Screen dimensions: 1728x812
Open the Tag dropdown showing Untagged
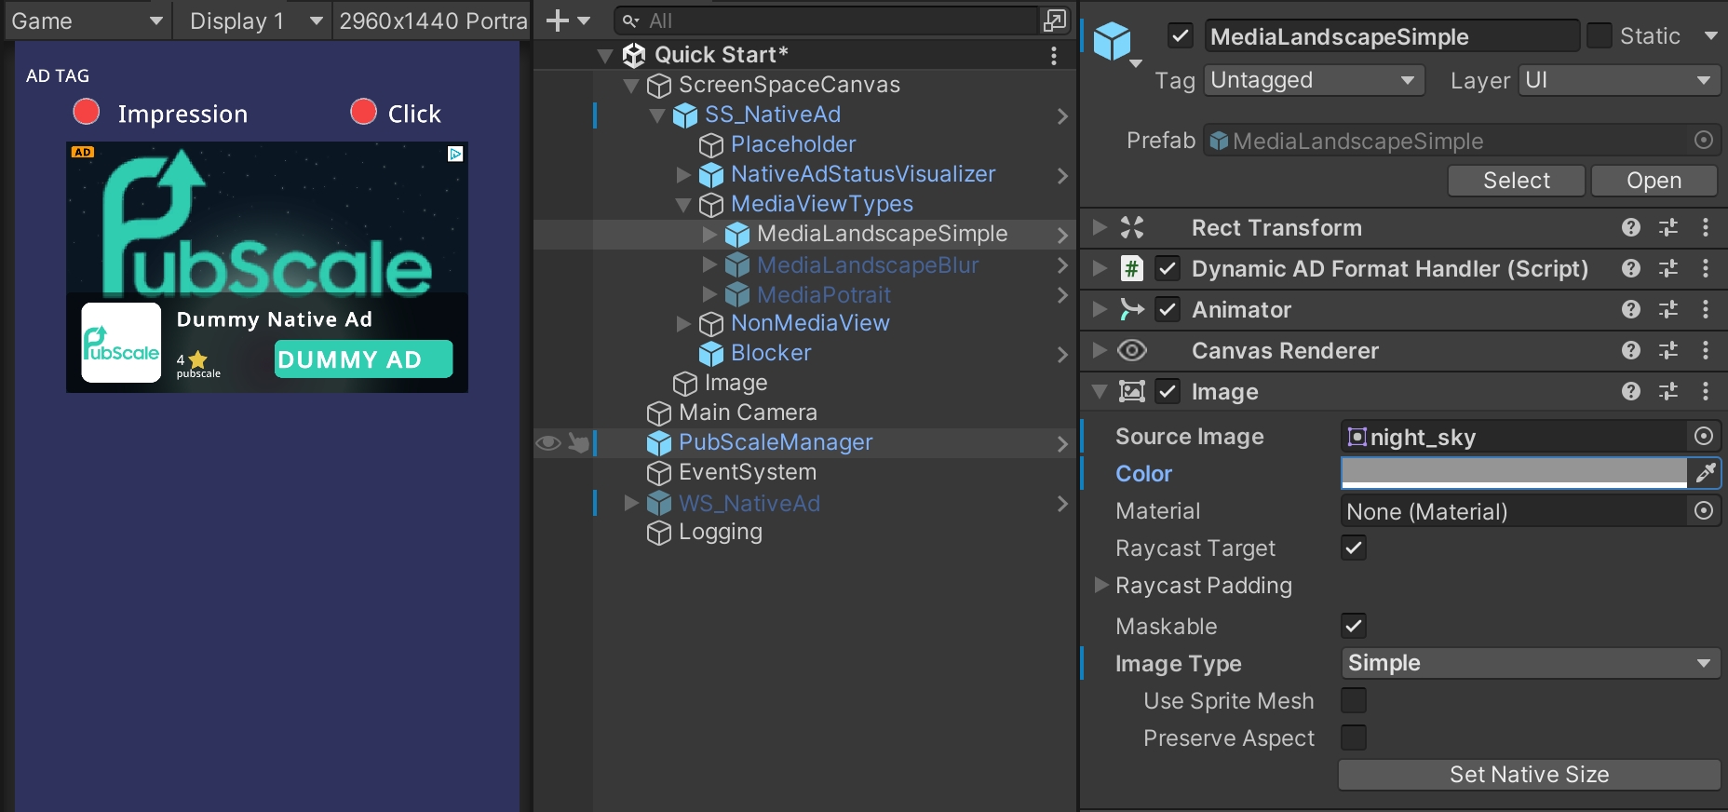pos(1313,80)
